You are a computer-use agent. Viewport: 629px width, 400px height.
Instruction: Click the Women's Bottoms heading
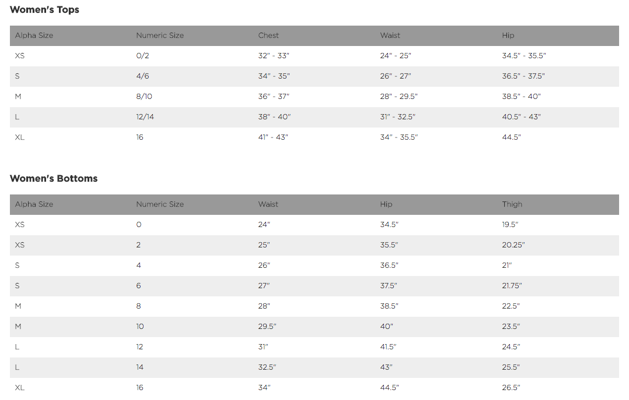coord(54,179)
